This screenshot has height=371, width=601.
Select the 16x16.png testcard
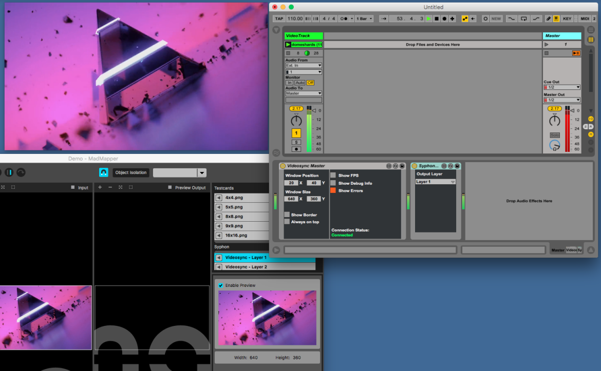pos(242,236)
